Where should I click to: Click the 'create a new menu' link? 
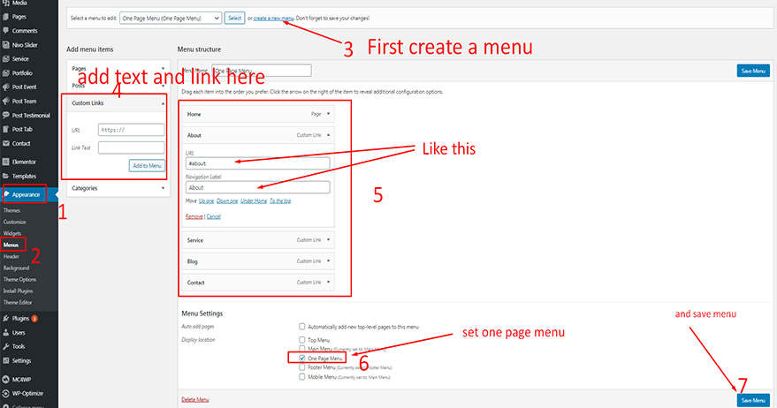(x=273, y=19)
